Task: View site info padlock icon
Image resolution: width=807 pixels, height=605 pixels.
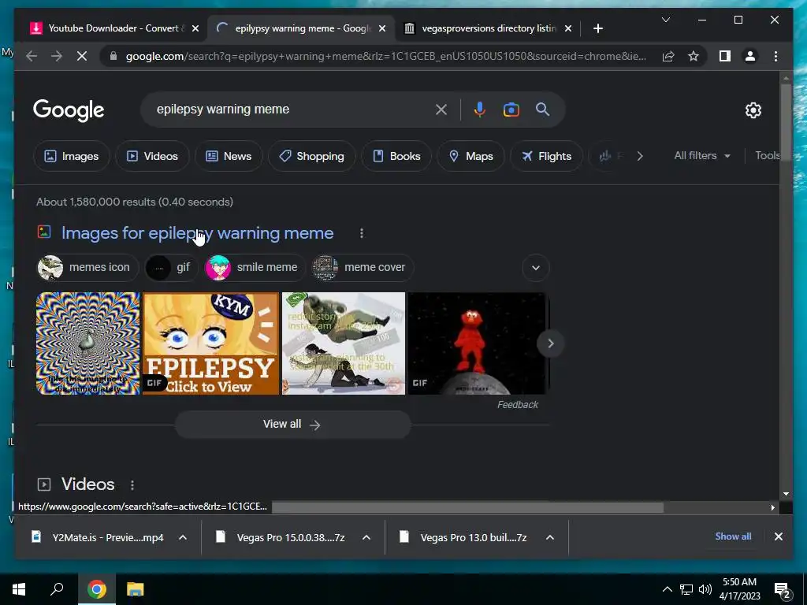Action: tap(113, 56)
